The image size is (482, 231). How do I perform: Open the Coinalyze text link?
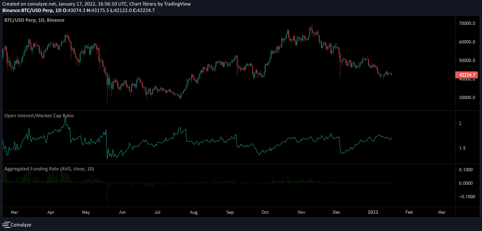21,225
